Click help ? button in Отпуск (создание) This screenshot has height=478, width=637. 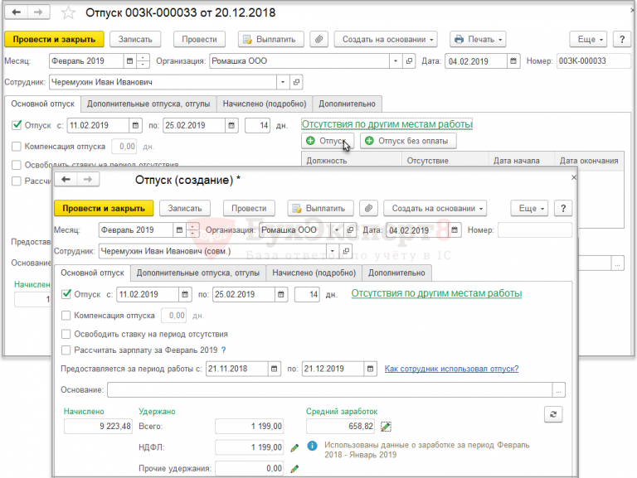pyautogui.click(x=563, y=209)
